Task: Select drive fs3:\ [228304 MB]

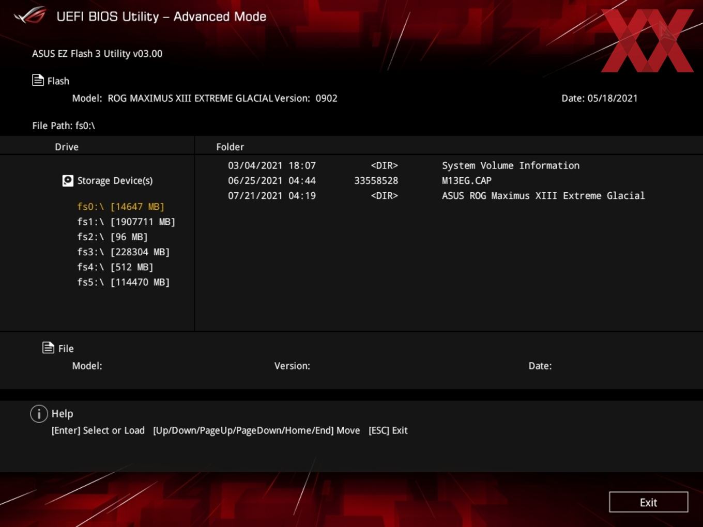Action: click(x=123, y=252)
